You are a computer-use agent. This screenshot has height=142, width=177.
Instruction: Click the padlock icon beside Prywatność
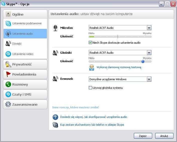point(8,64)
